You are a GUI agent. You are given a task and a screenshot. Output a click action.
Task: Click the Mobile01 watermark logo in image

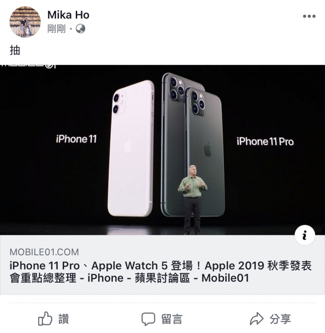pos(28,66)
